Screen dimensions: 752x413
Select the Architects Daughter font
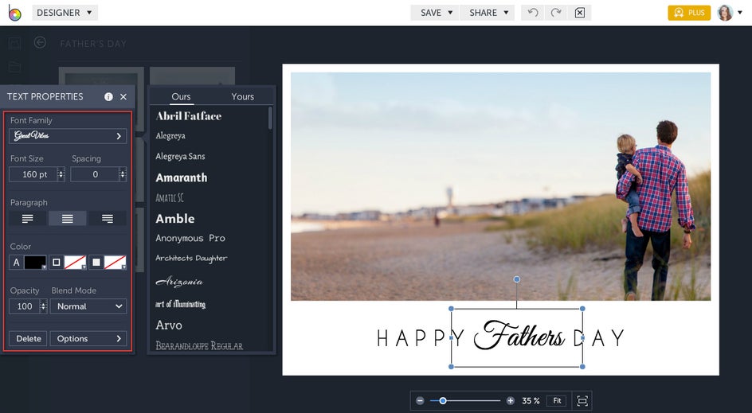point(191,259)
